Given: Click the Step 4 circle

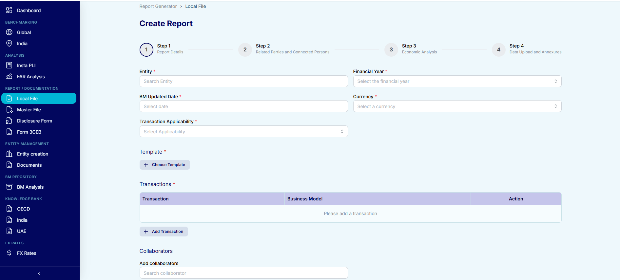Looking at the screenshot, I should [x=499, y=50].
